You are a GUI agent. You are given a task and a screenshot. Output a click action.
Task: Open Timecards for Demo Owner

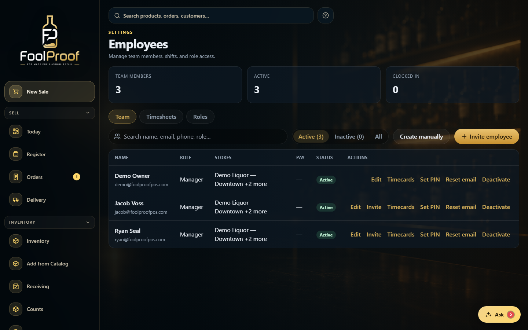tap(401, 179)
